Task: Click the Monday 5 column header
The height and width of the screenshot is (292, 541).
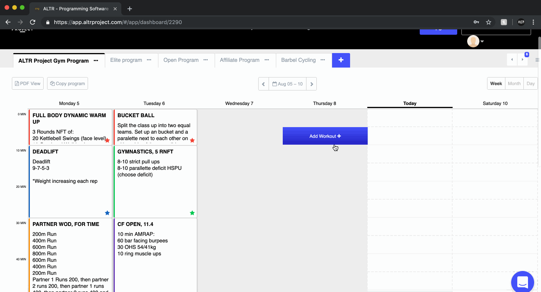Action: [x=69, y=103]
